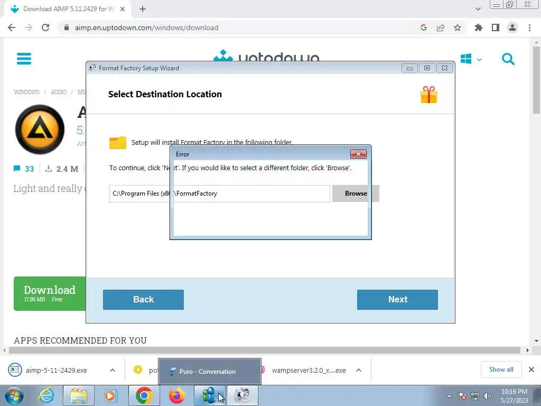Click the AUDIO breadcrumb link
Screen dimensions: 541x406
pos(59,92)
